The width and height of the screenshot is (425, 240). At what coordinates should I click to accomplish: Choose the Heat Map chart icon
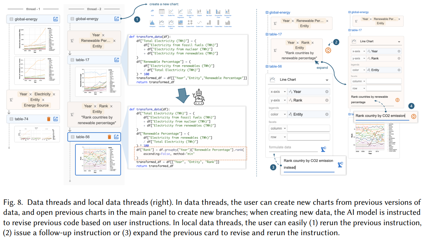[x=181, y=22]
